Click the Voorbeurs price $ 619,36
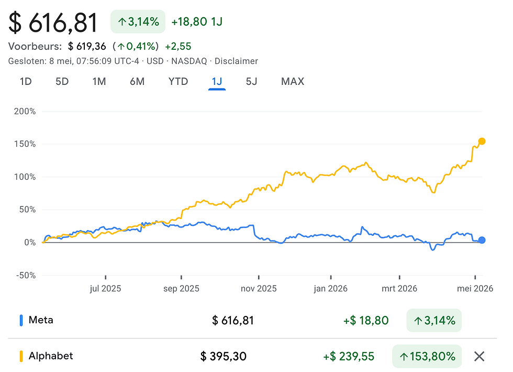 (87, 46)
